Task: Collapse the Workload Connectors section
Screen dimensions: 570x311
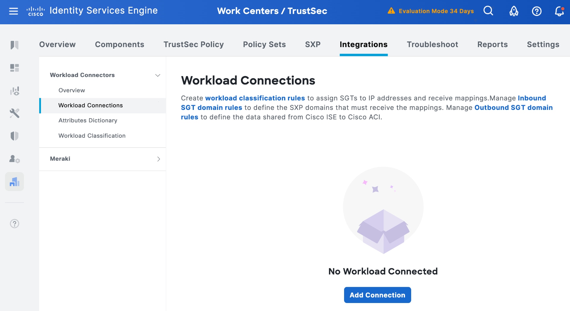Action: 158,75
